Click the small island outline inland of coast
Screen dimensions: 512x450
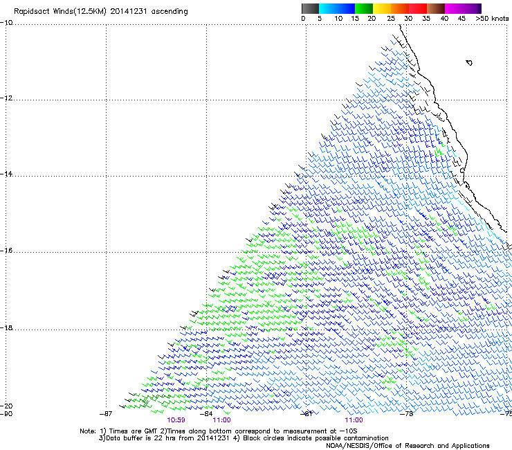click(469, 62)
